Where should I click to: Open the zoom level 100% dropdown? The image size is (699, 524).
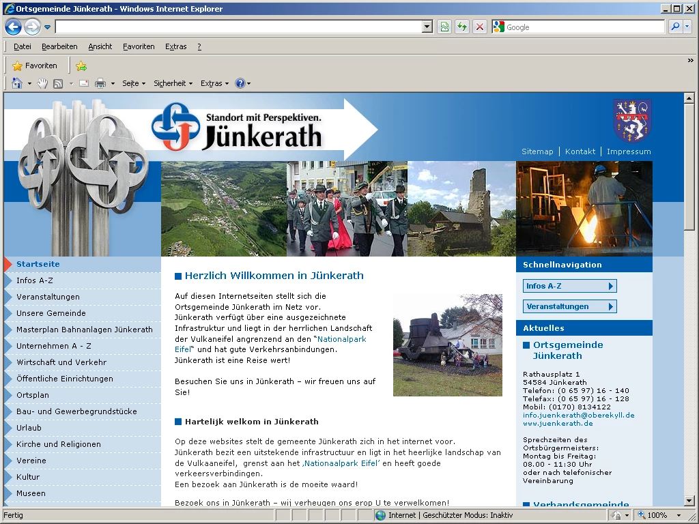pyautogui.click(x=663, y=515)
